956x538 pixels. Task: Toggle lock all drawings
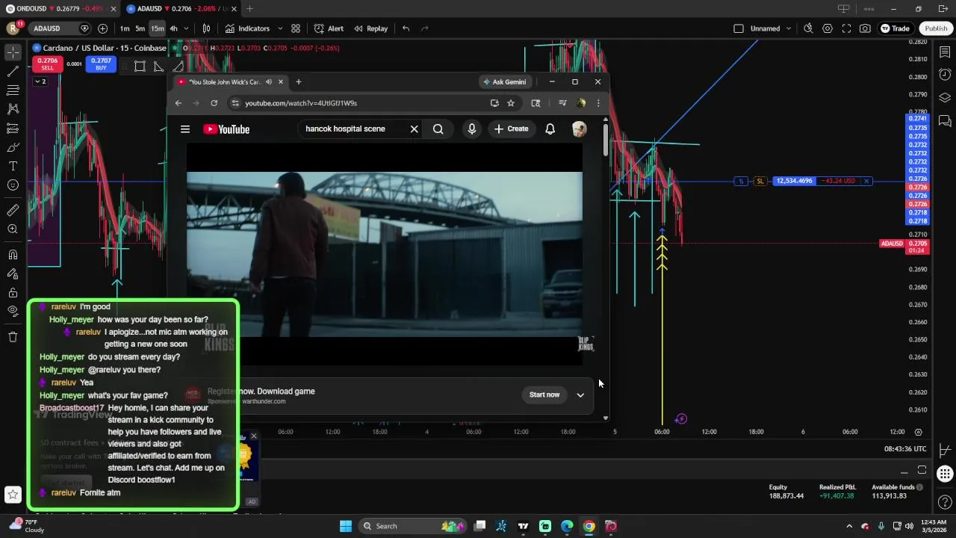tap(13, 292)
